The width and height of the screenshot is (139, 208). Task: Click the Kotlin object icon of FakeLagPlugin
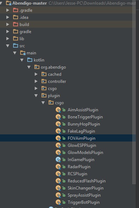(58, 131)
